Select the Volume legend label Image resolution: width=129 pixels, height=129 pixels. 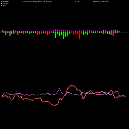coord(5,4)
